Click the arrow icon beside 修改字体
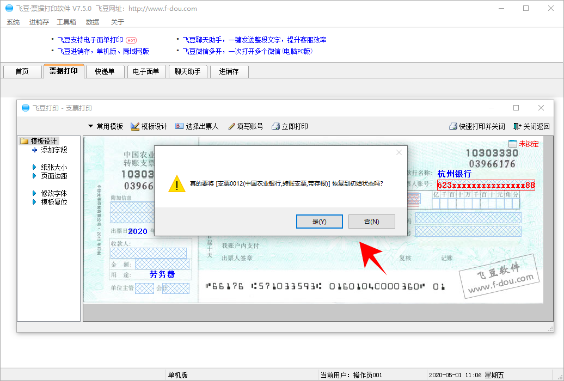The width and height of the screenshot is (564, 381). (x=34, y=193)
